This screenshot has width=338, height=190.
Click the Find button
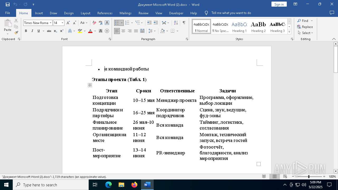point(303,21)
